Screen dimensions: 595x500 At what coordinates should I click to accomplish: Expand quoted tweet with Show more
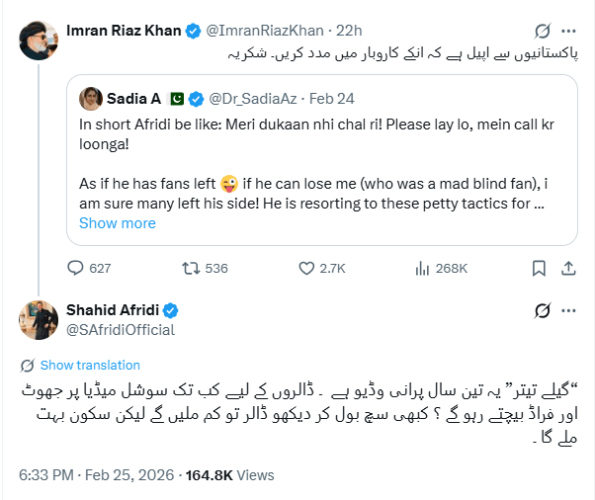(x=118, y=223)
